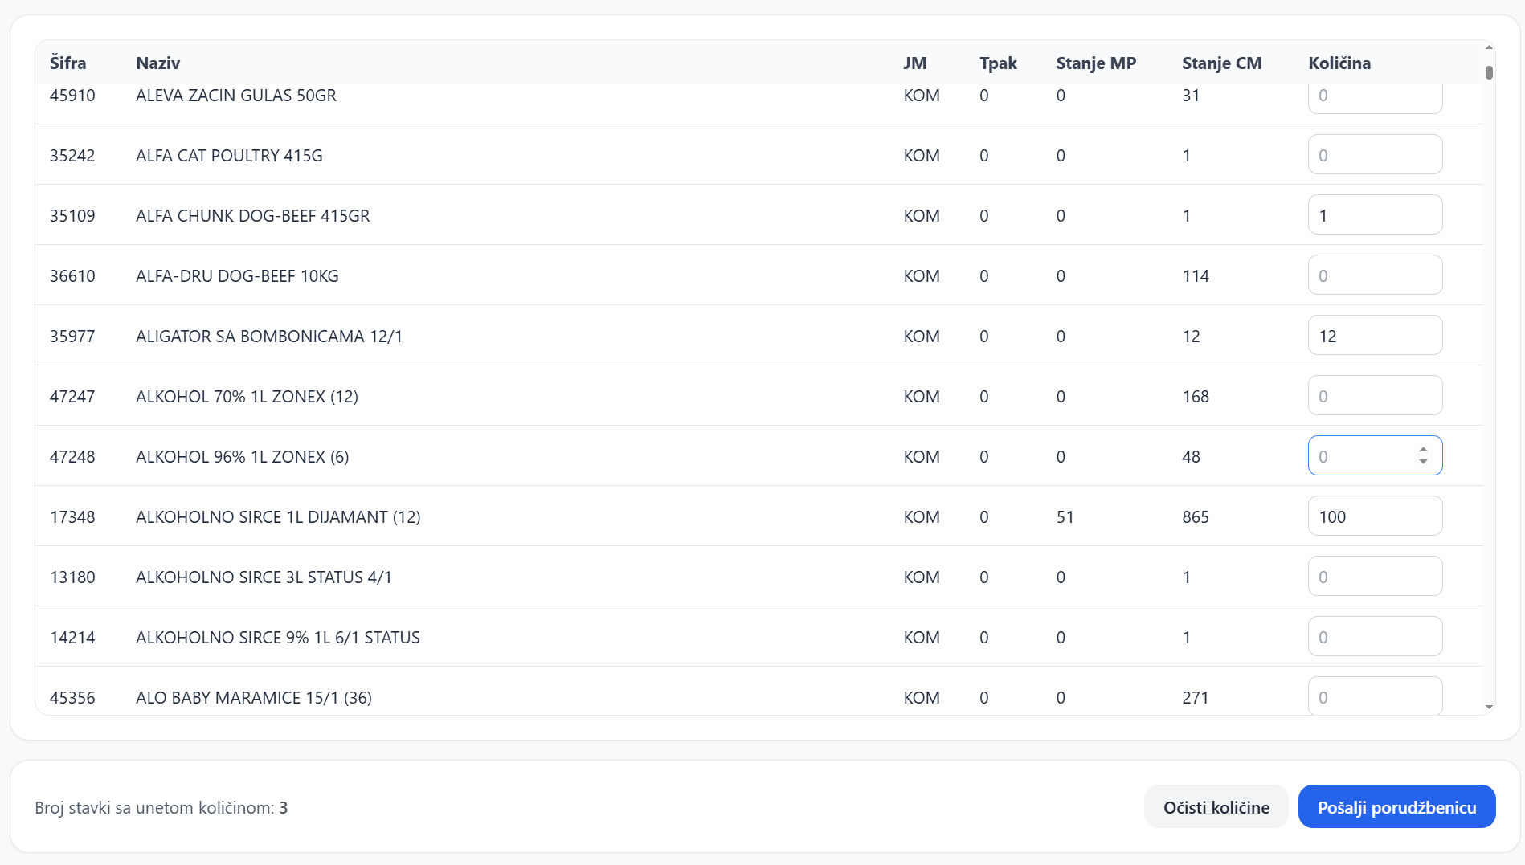This screenshot has width=1525, height=865.
Task: Focus quantity box for ALKOHOL 70% 1L ZONEX
Action: point(1375,396)
